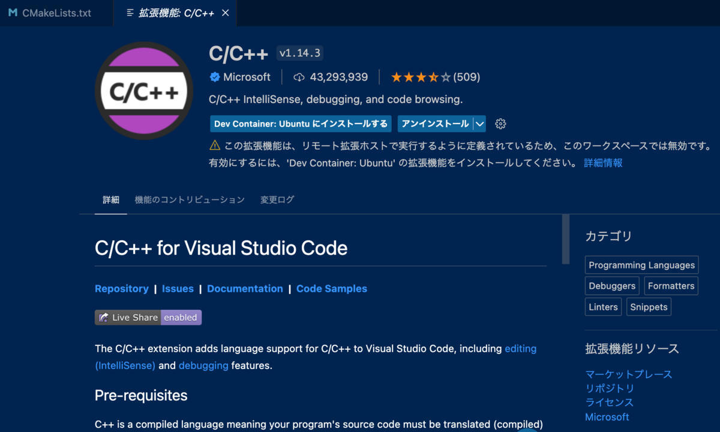The width and height of the screenshot is (720, 432).
Task: Switch to the 変更ログ tab
Action: [277, 200]
